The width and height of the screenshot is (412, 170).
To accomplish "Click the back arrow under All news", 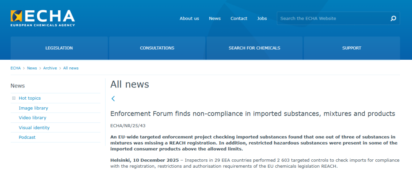I will tap(113, 99).
